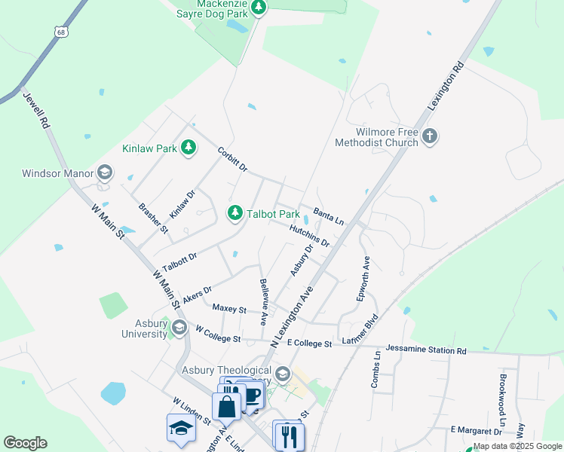Click Asbury Theological Seminary graduation cap pin
Image resolution: width=564 pixels, height=452 pixels.
coord(283,374)
